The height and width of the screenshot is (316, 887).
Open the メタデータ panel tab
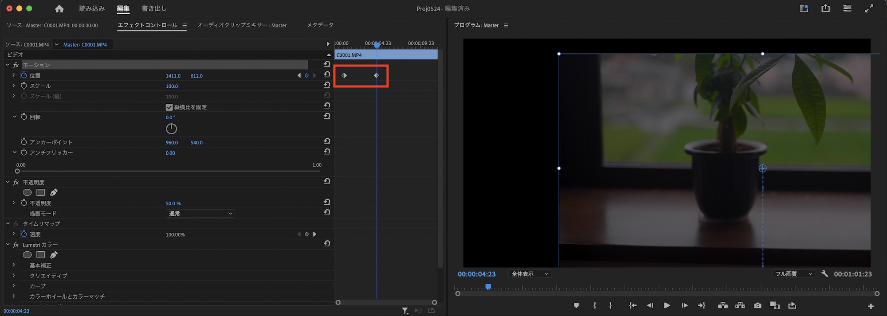[x=320, y=25]
